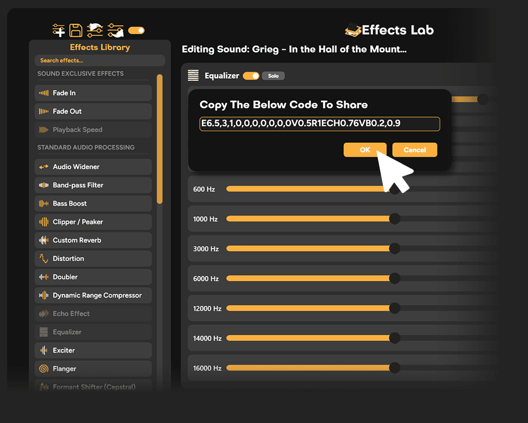Click the import effects code icon
Screen dimensions: 528x423
click(x=95, y=30)
